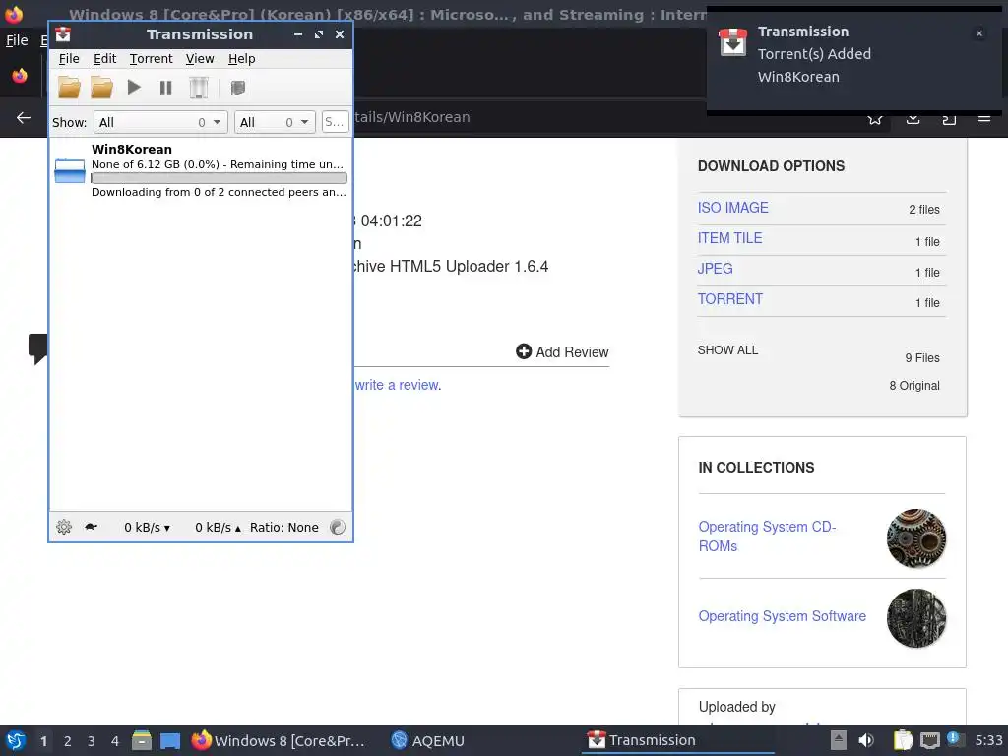The width and height of the screenshot is (1008, 756).
Task: Click the Transmission window title icon
Action: pos(63,34)
